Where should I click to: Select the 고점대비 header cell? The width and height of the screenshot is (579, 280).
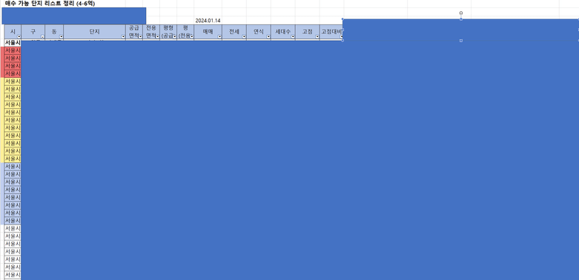coord(331,32)
